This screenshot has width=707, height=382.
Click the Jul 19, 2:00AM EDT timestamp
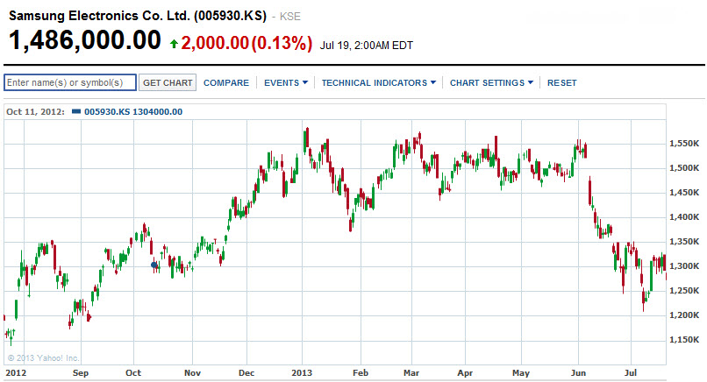[366, 46]
